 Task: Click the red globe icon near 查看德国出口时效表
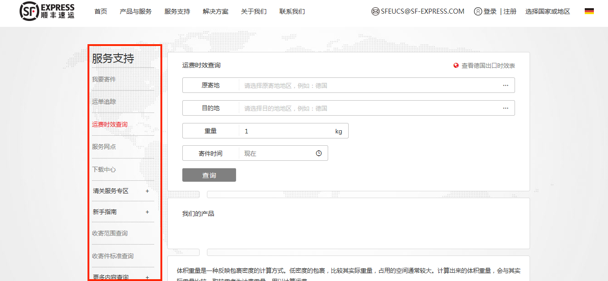(x=456, y=66)
